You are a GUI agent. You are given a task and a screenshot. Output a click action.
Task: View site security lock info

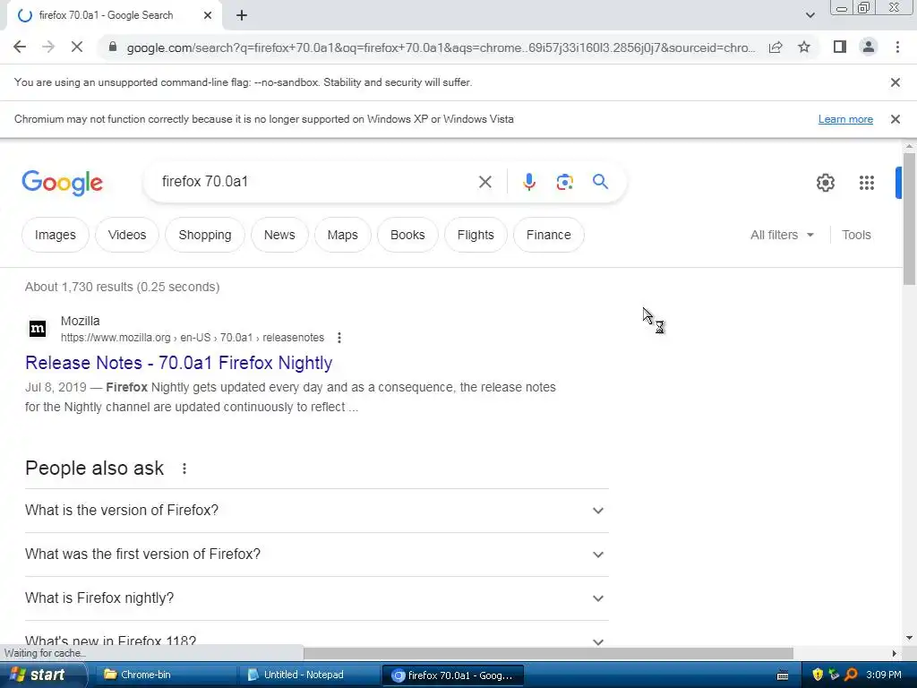(x=113, y=47)
